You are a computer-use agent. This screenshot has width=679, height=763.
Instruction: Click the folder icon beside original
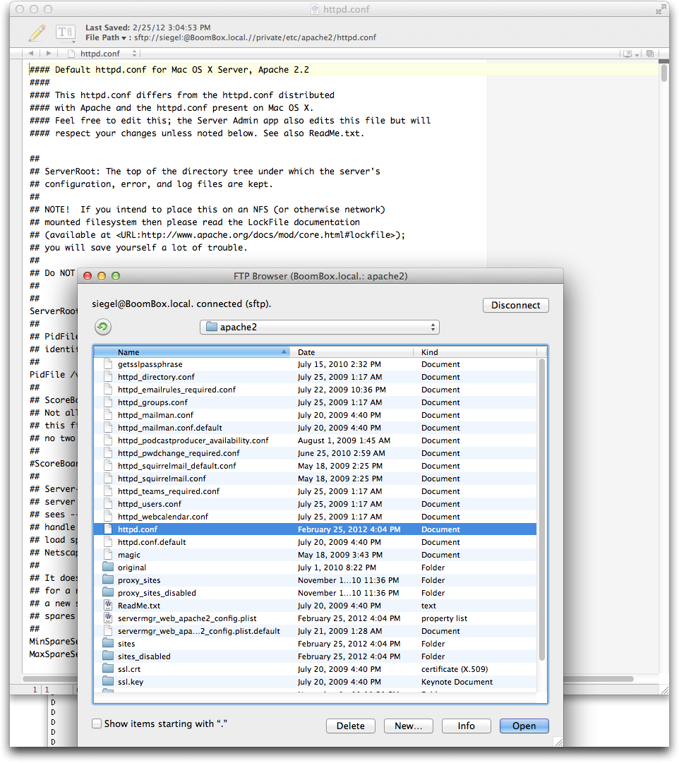[108, 567]
